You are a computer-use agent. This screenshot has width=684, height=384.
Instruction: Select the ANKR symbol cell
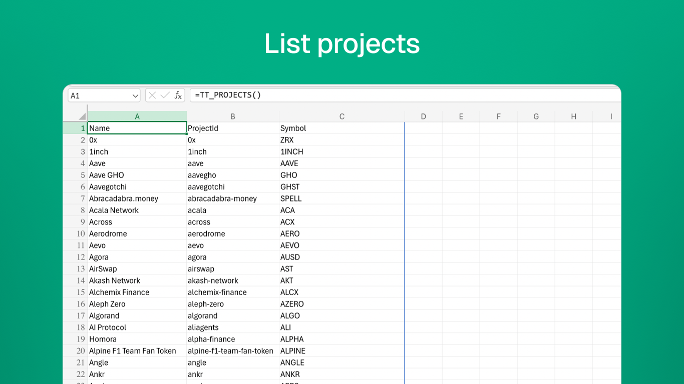pos(342,374)
